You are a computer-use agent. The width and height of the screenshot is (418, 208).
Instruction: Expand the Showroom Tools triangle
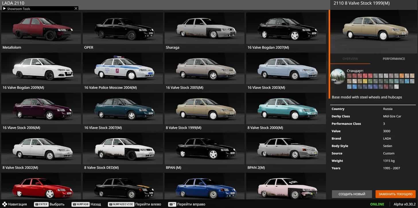(4, 9)
